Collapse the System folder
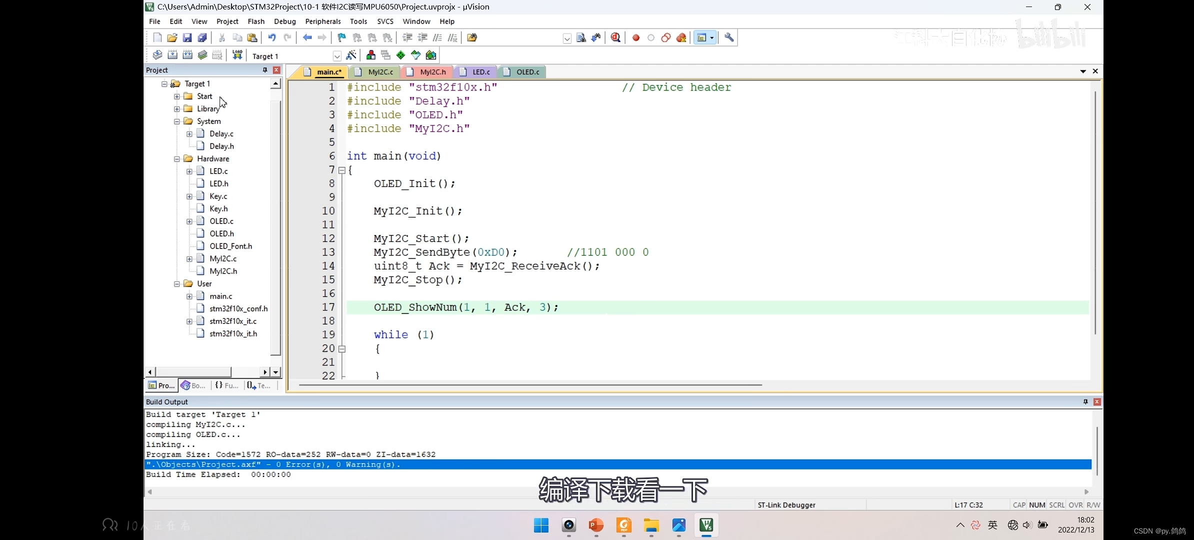 coord(177,121)
